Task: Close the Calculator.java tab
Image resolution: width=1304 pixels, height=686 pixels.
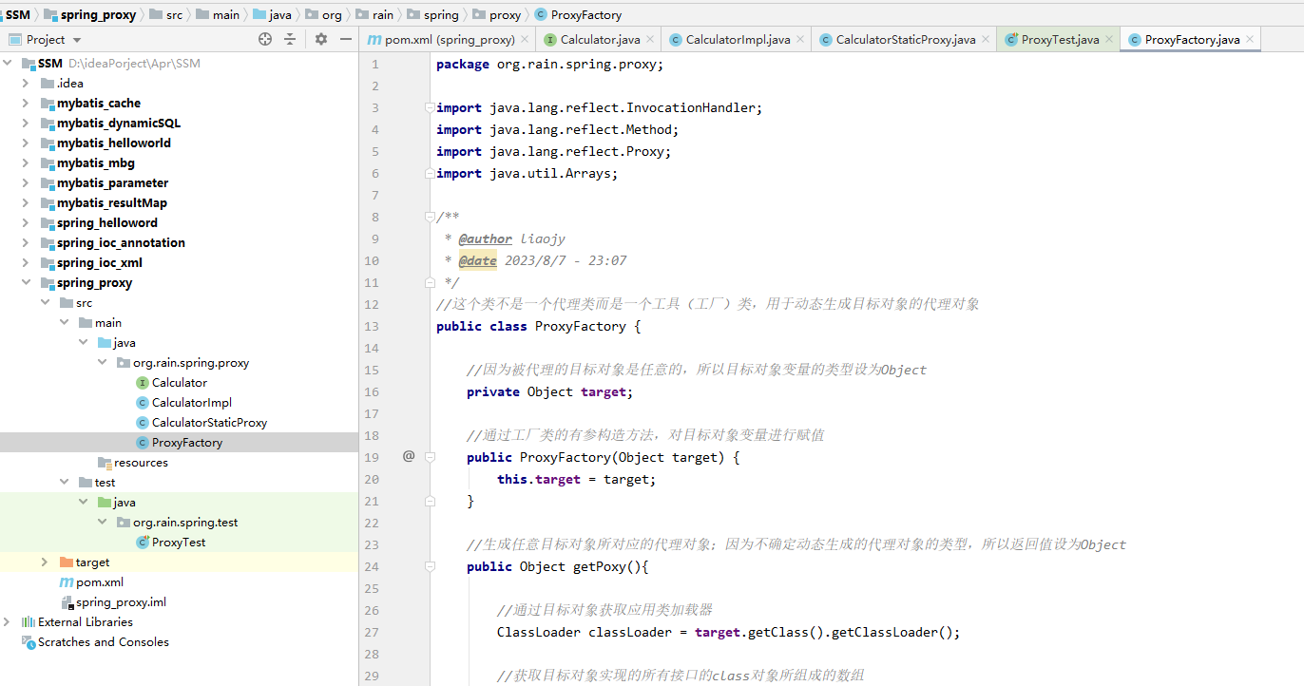Action: (x=650, y=39)
